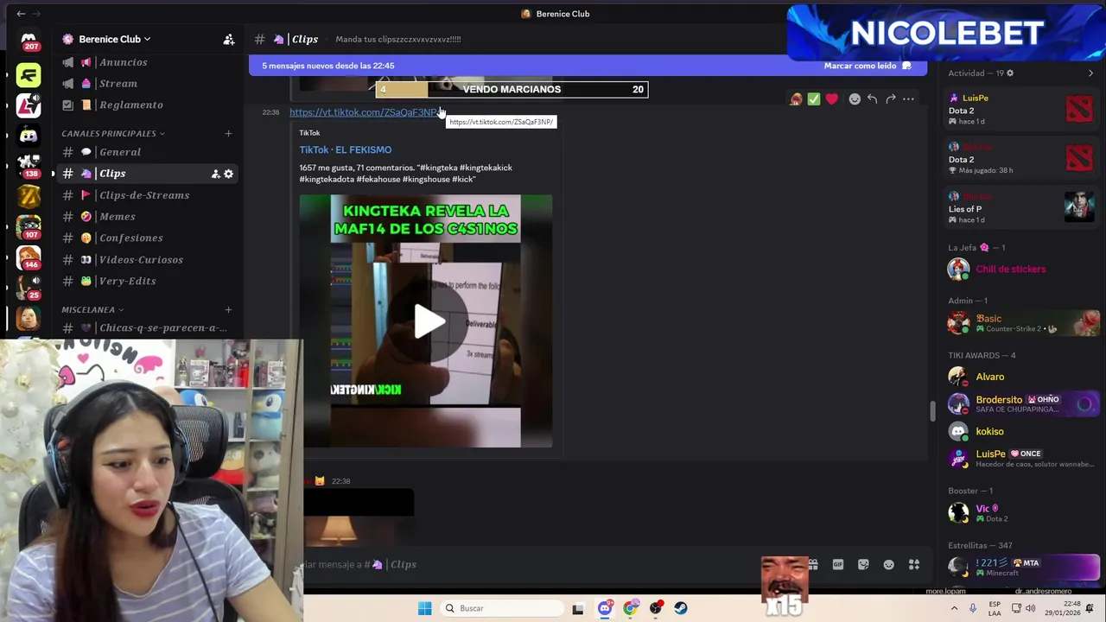Show hidden system tray icons
Screen dimensions: 1106x622
click(954, 608)
